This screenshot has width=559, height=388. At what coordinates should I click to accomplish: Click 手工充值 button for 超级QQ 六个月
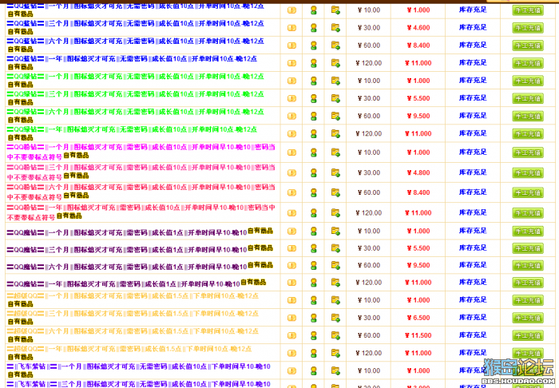[528, 335]
